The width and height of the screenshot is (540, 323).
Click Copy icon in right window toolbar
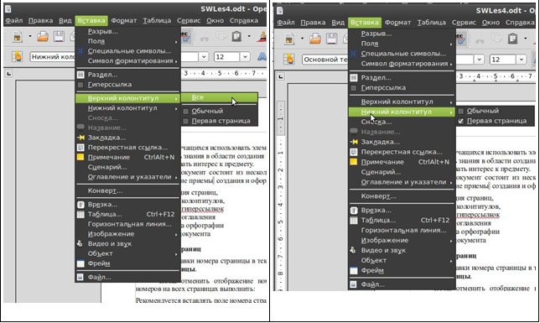pos(496,39)
